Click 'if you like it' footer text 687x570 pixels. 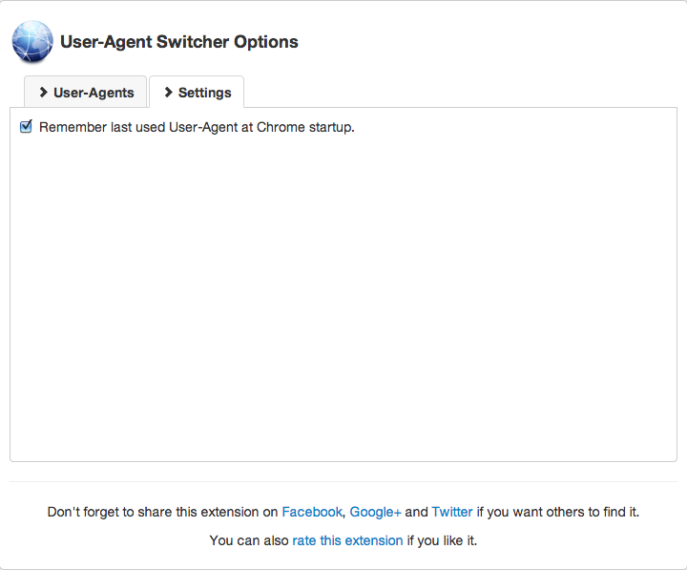(441, 540)
